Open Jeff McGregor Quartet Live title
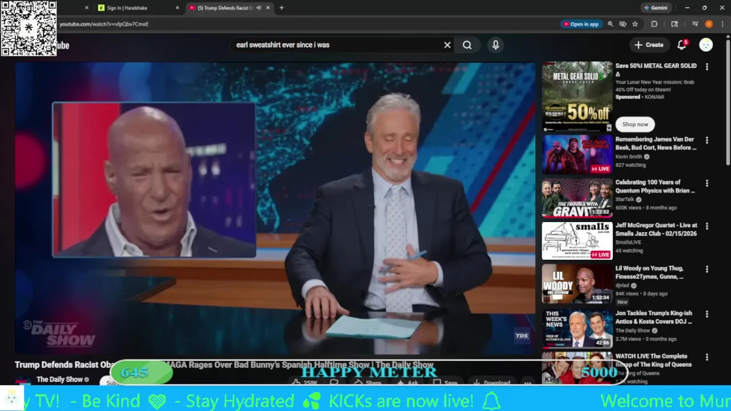 (x=656, y=229)
